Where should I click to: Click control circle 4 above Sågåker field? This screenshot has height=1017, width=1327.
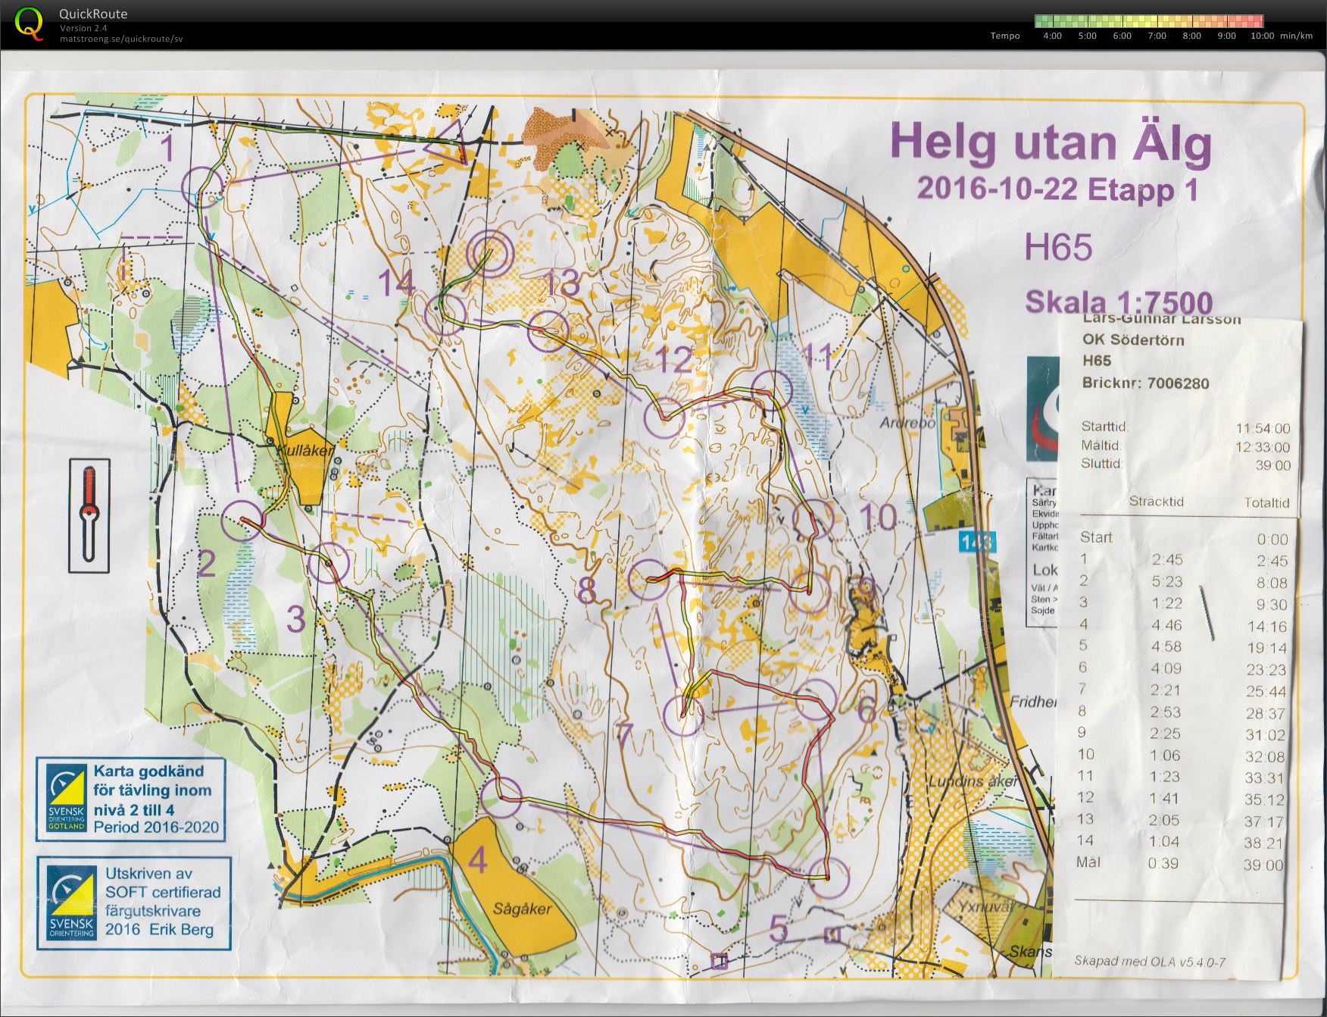(501, 797)
